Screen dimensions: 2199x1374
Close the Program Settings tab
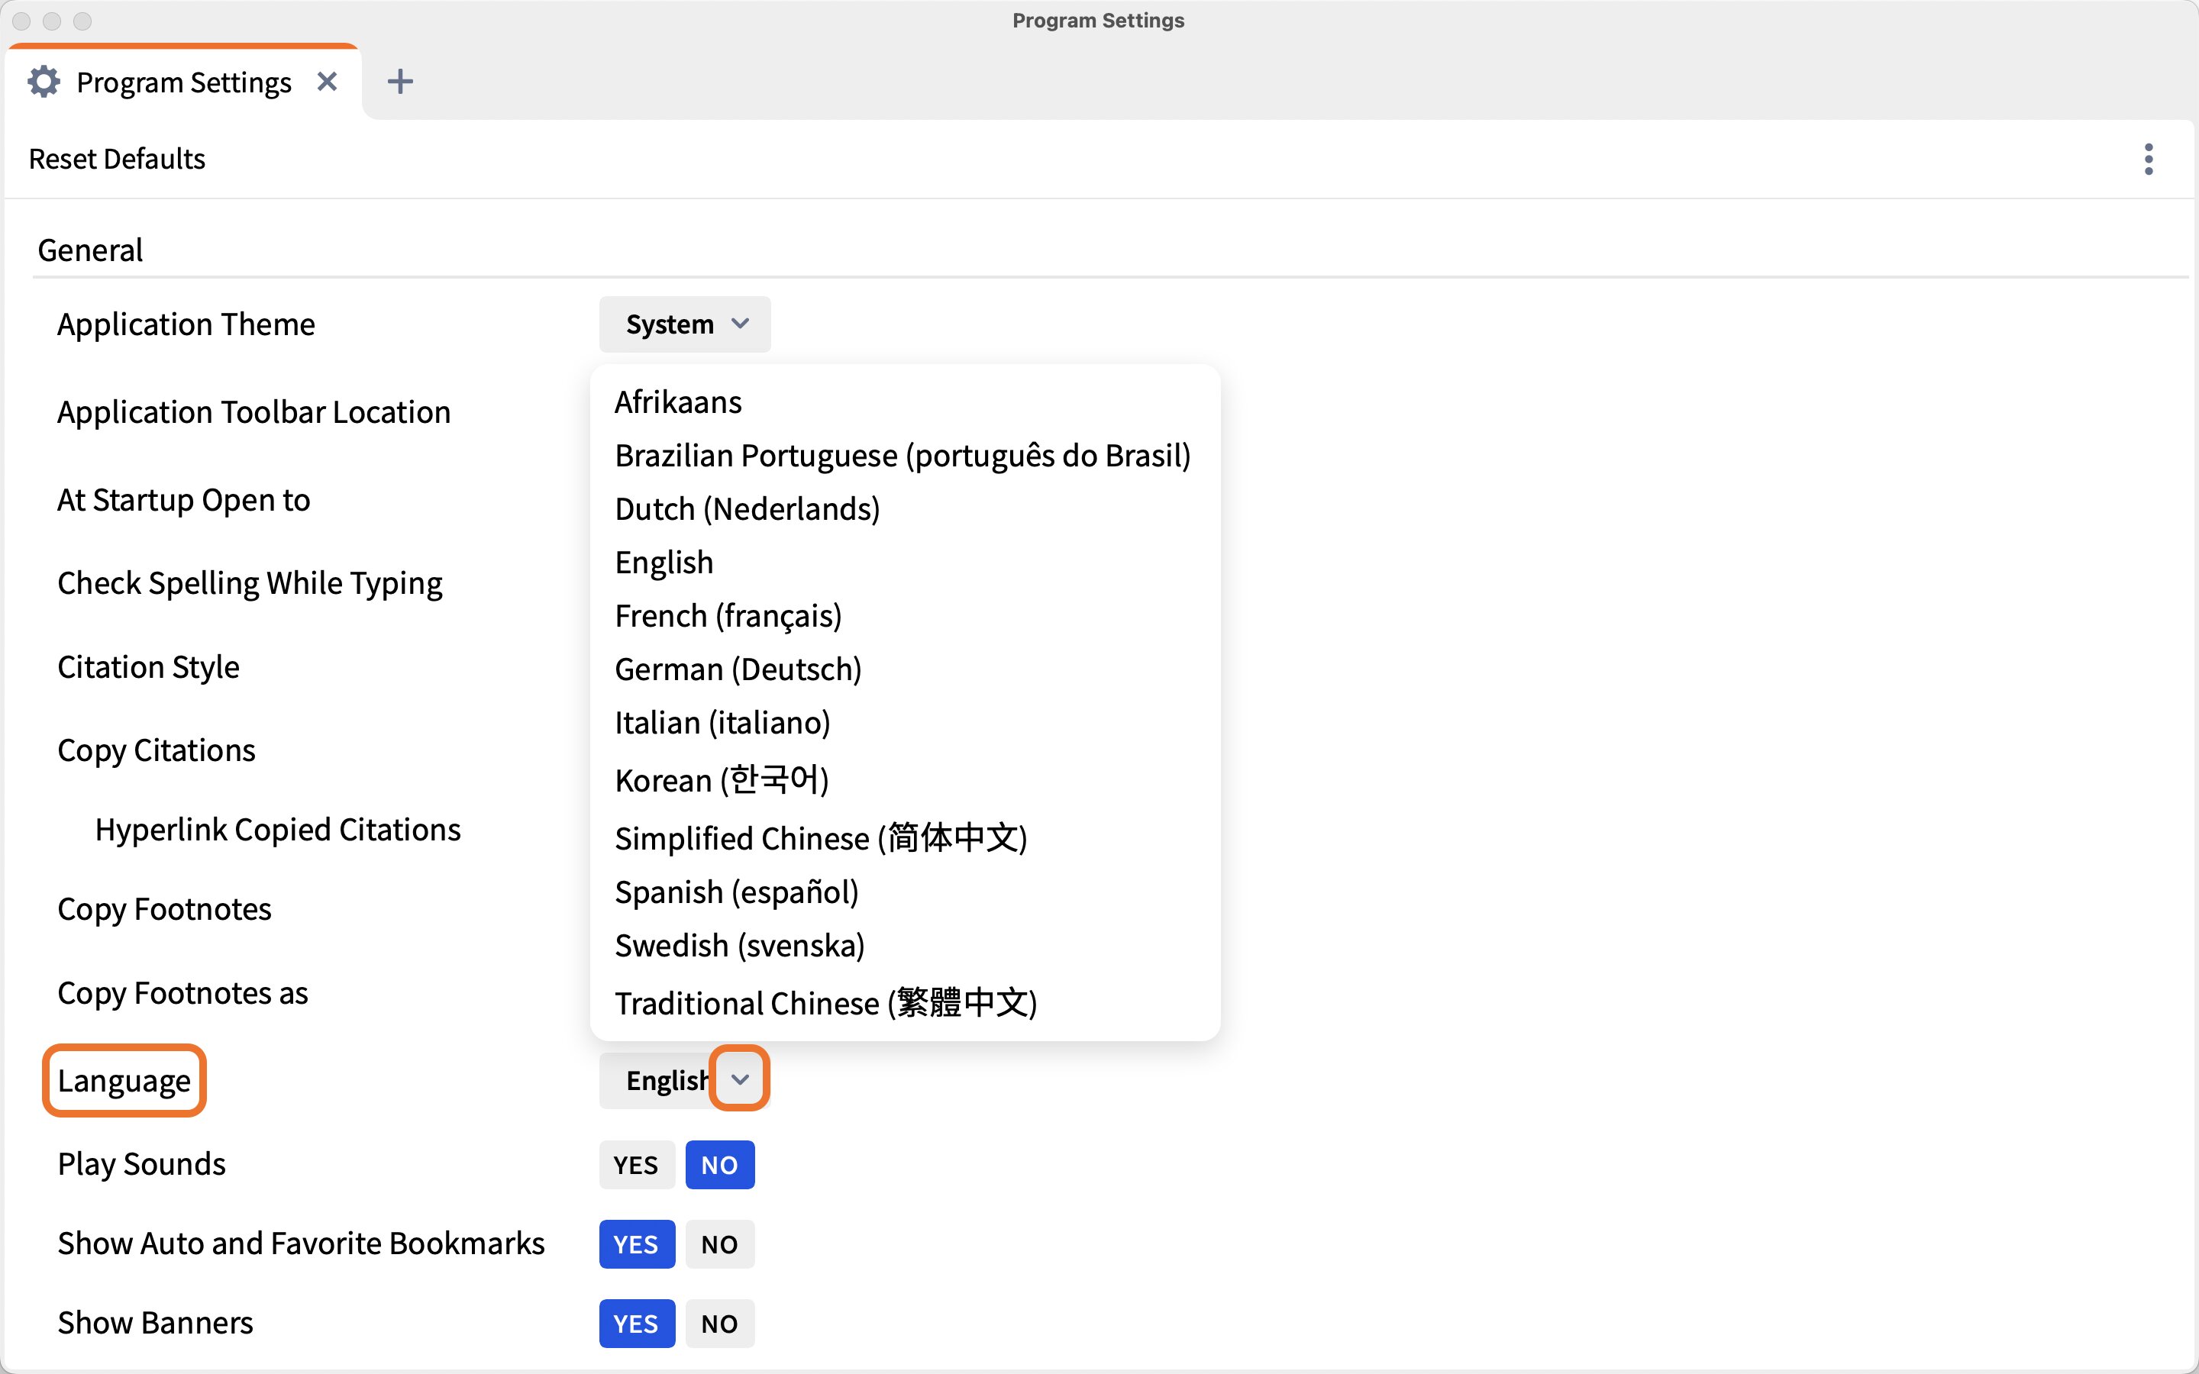coord(327,82)
